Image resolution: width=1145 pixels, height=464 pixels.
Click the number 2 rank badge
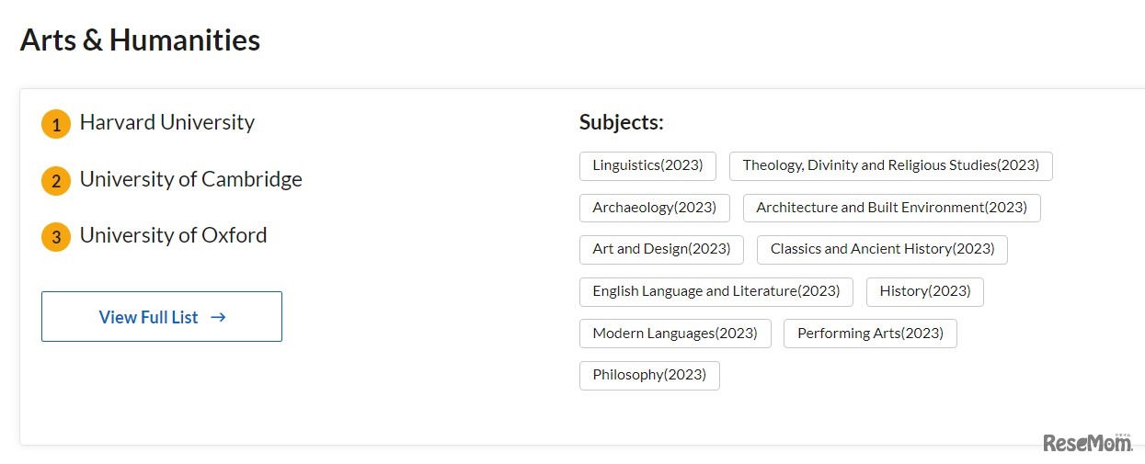56,181
